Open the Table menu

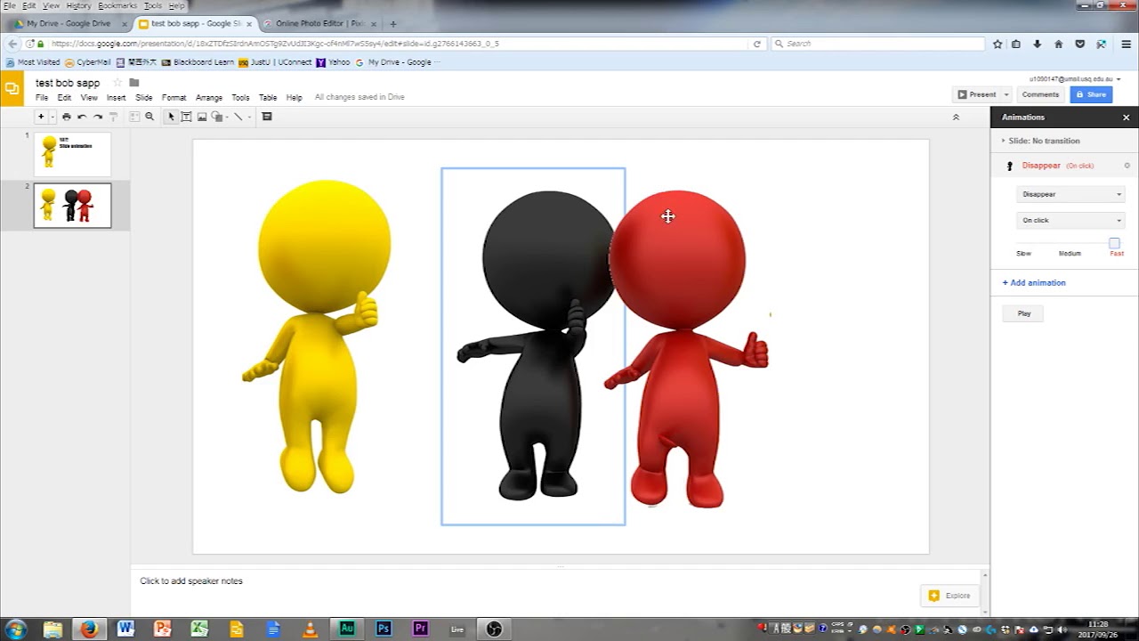268,98
